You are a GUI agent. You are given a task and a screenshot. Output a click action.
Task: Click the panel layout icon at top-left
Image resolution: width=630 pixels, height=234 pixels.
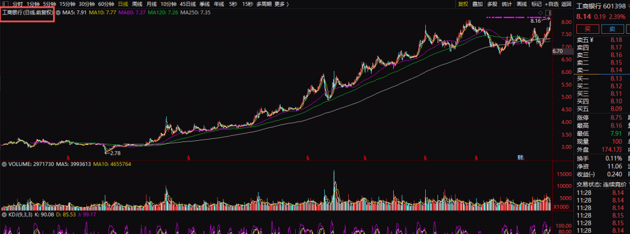click(6, 4)
